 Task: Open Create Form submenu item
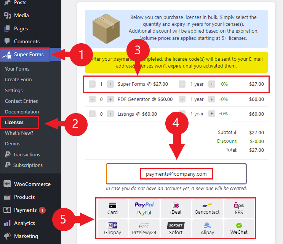click(x=18, y=79)
